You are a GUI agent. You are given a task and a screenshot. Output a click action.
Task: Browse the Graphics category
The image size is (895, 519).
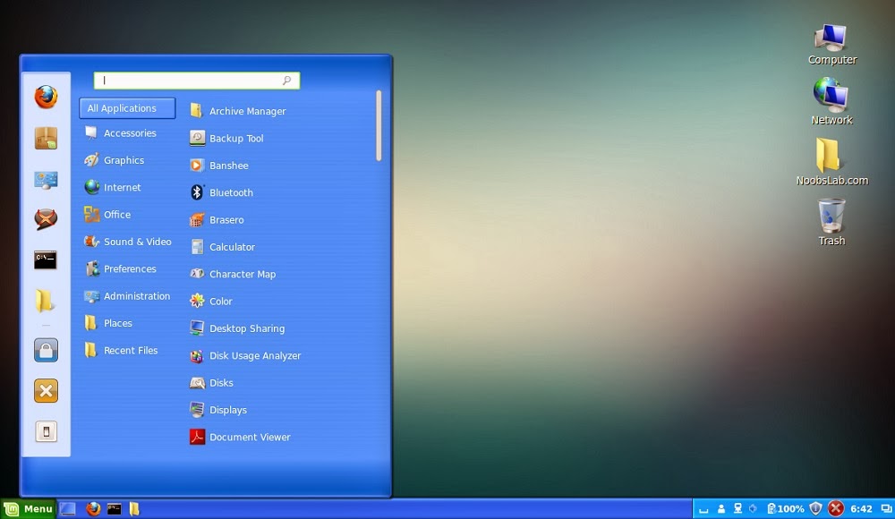122,160
